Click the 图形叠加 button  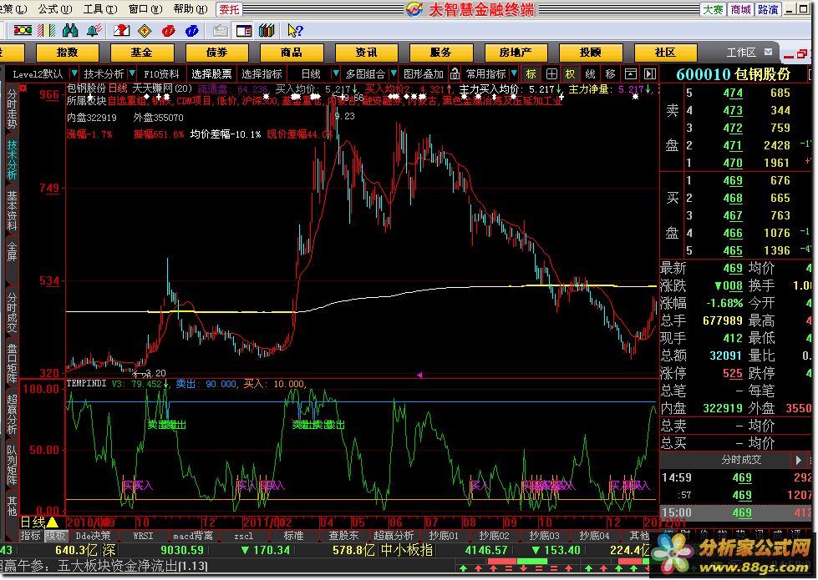tap(424, 74)
